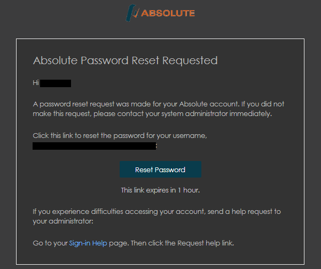
Task: Click the Absolute logo checkmark icon
Action: click(132, 13)
